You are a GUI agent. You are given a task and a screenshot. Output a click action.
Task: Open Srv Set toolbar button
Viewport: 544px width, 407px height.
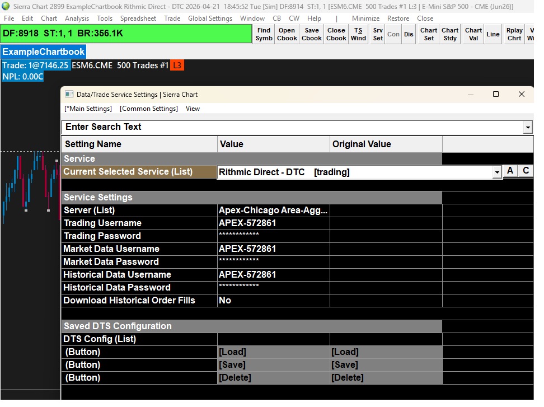point(378,34)
